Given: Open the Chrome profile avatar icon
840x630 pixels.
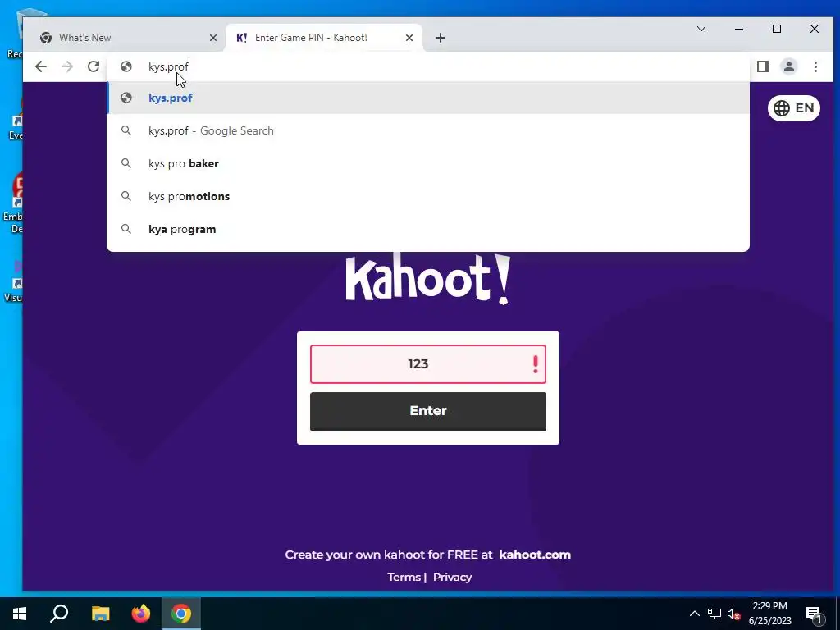Looking at the screenshot, I should [x=789, y=66].
